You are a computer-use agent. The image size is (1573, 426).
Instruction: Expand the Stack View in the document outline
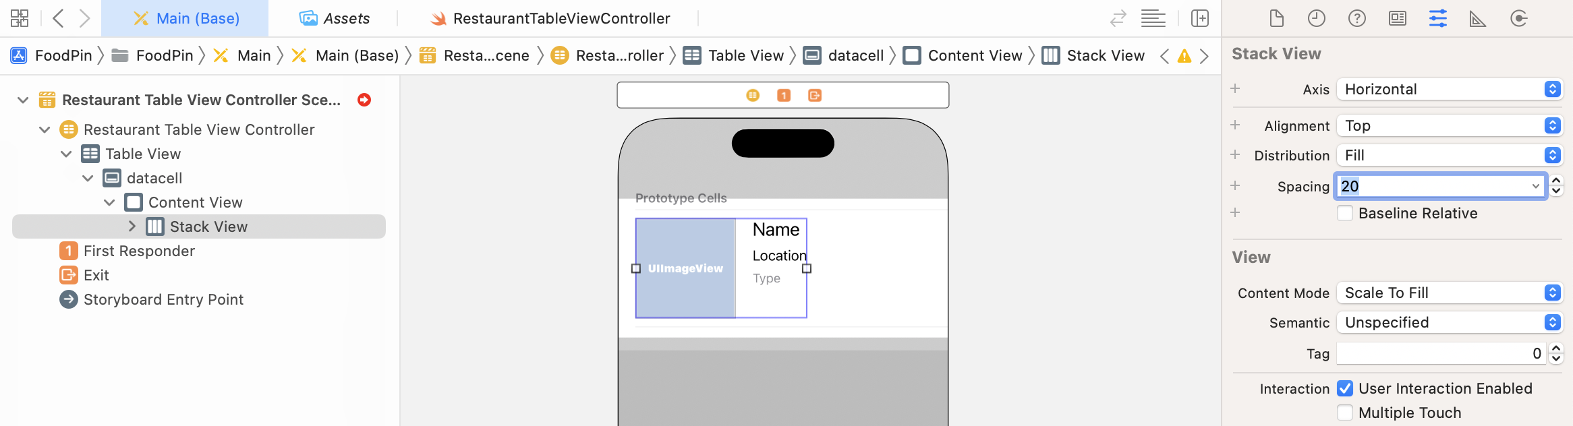click(x=132, y=226)
